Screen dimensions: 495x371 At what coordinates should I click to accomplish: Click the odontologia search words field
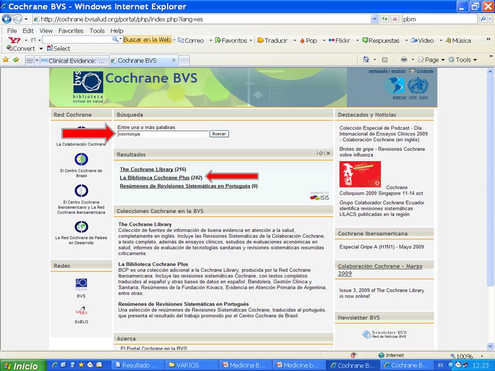pos(163,134)
